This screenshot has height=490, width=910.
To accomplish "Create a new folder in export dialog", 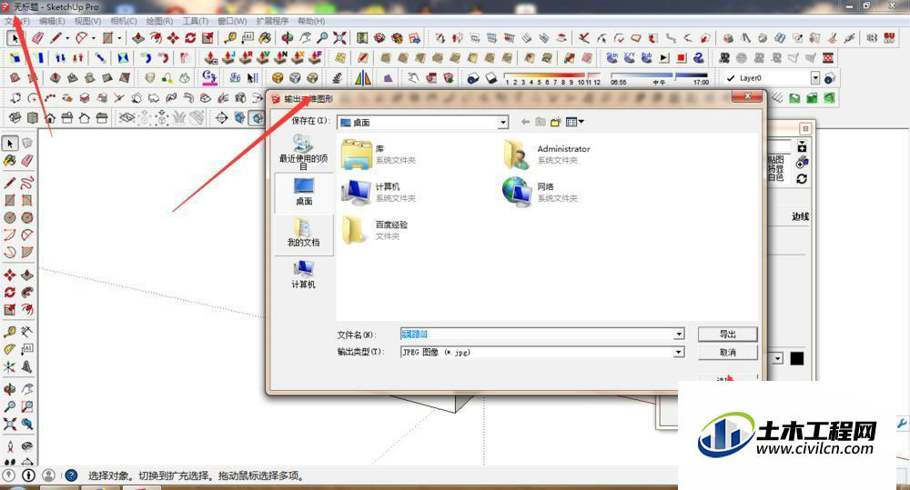I will pyautogui.click(x=555, y=122).
